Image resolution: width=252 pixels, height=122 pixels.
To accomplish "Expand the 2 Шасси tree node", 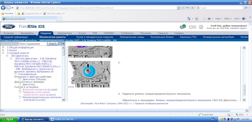I will [x=3, y=50].
